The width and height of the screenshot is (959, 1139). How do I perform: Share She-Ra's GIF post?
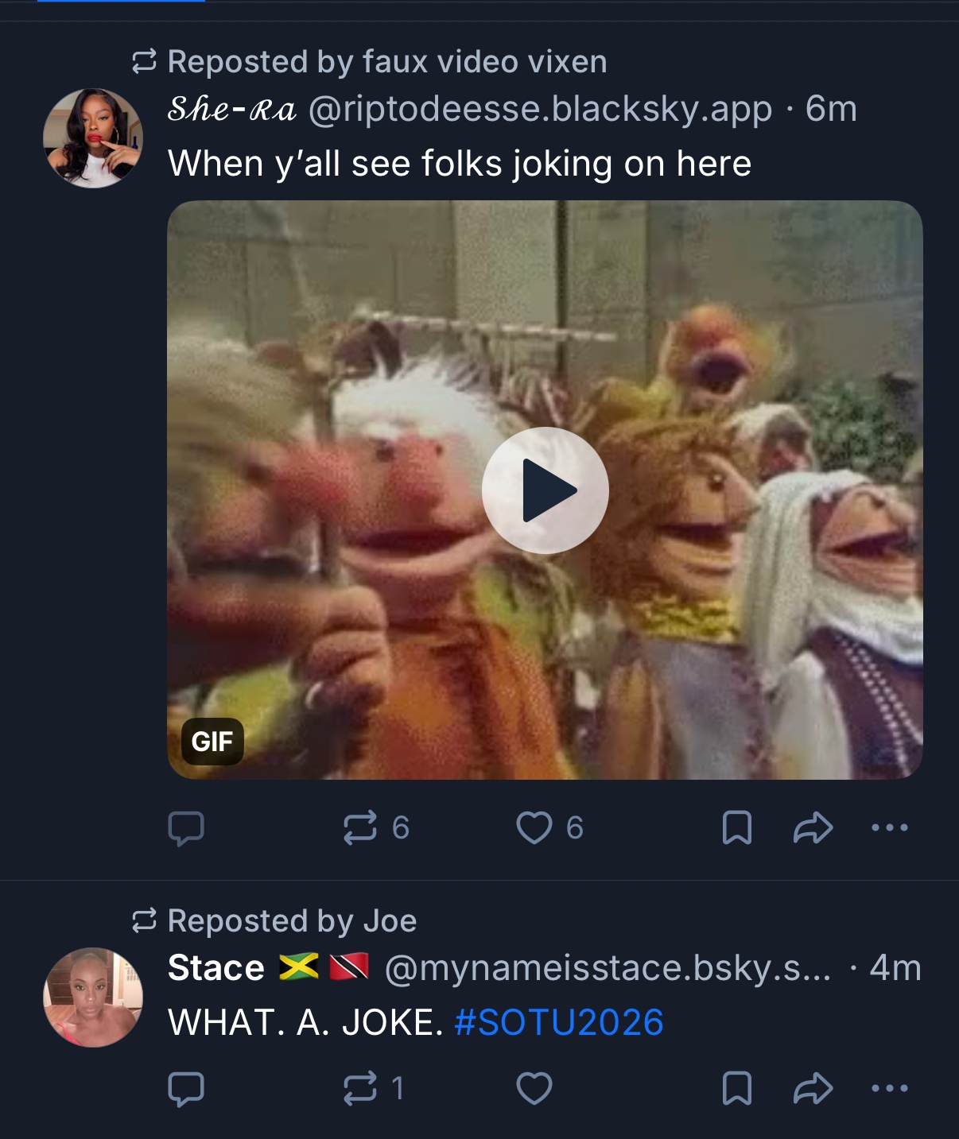click(x=813, y=827)
